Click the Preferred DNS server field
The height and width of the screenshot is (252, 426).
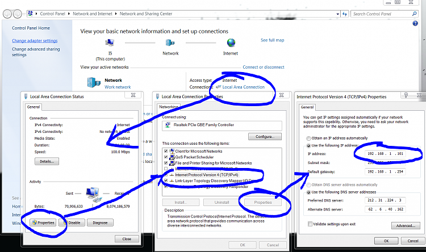(x=385, y=200)
